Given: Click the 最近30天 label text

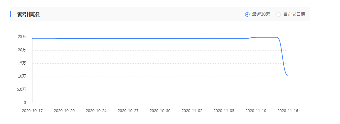Looking at the screenshot, I should (261, 14).
